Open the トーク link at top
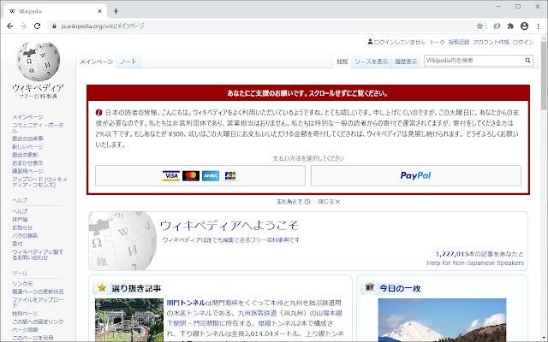 pos(437,42)
